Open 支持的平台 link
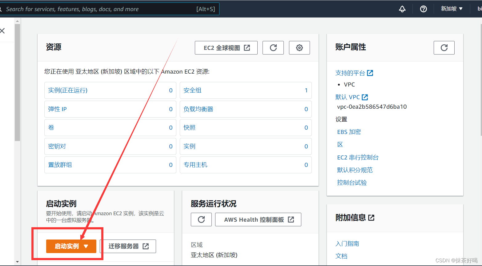 coord(350,73)
